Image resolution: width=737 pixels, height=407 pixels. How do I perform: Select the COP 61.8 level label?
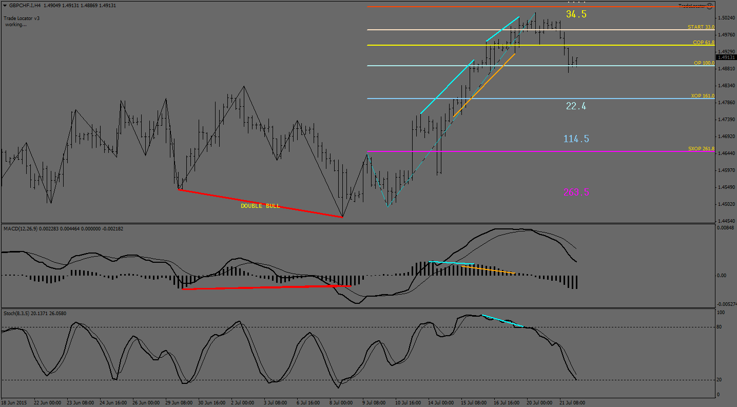(x=703, y=43)
